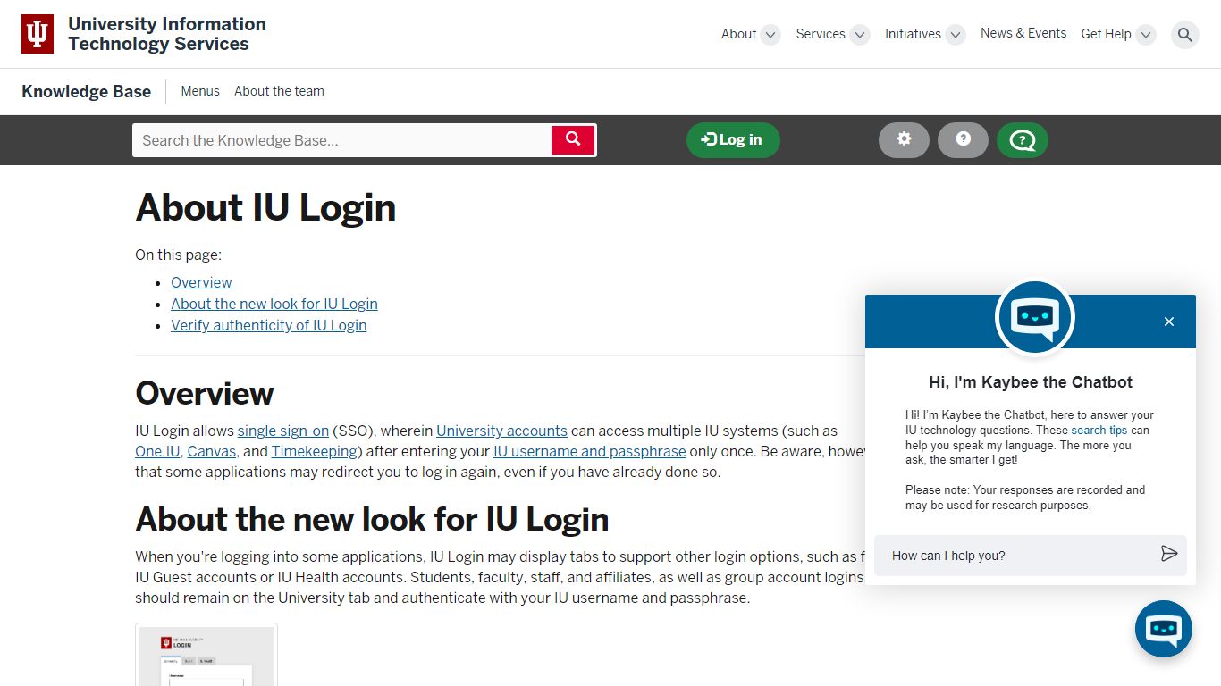Open search tips link in chatbot

(1099, 430)
